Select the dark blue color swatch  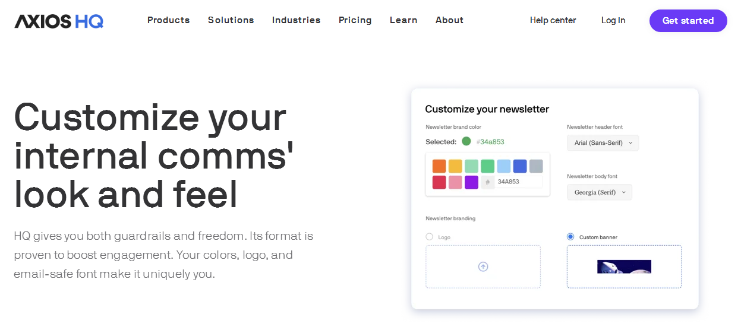click(520, 166)
